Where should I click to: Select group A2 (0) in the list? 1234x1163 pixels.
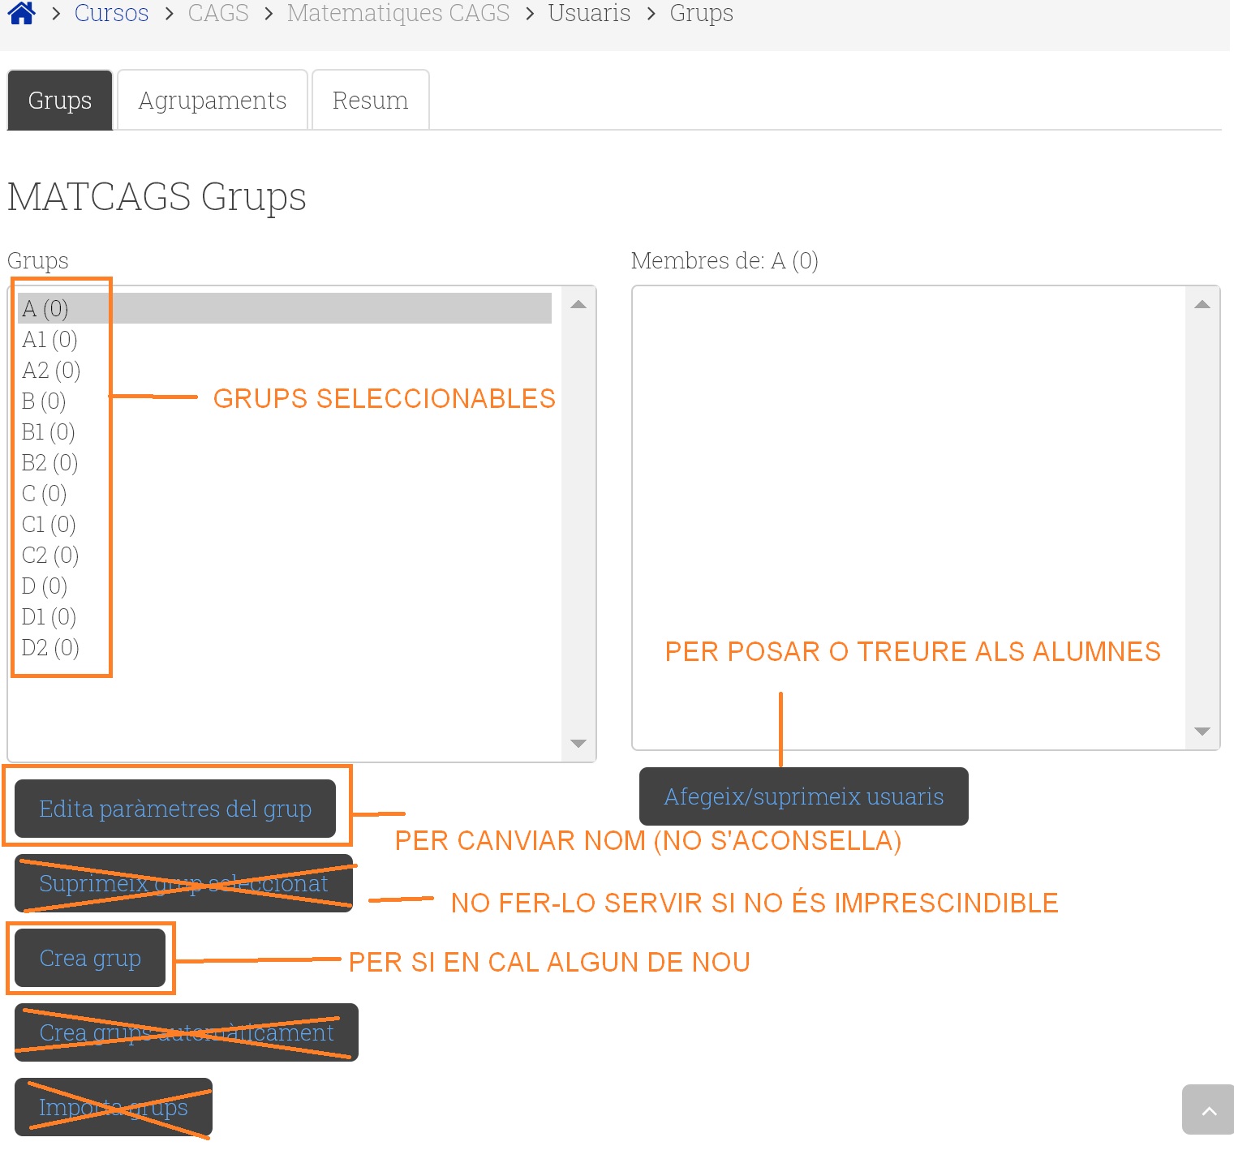pyautogui.click(x=285, y=370)
